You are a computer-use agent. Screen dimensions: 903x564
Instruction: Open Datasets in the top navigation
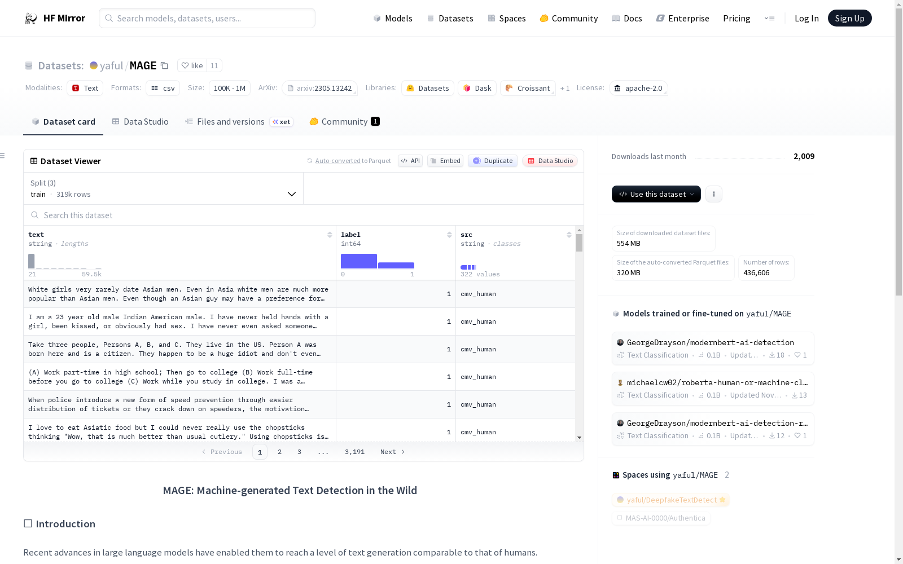coord(450,19)
